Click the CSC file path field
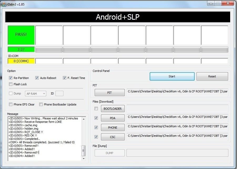The height and width of the screenshot is (169, 237). (x=177, y=137)
